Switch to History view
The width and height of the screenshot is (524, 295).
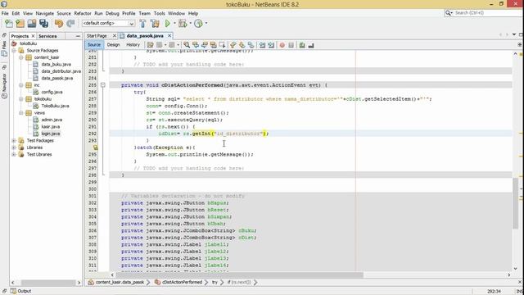(133, 45)
